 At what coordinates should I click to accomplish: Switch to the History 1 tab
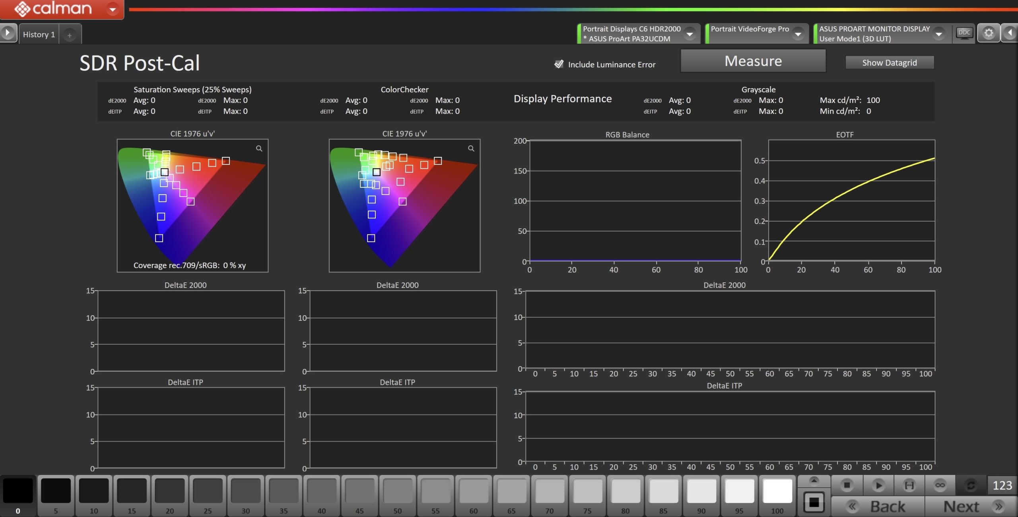(x=39, y=35)
